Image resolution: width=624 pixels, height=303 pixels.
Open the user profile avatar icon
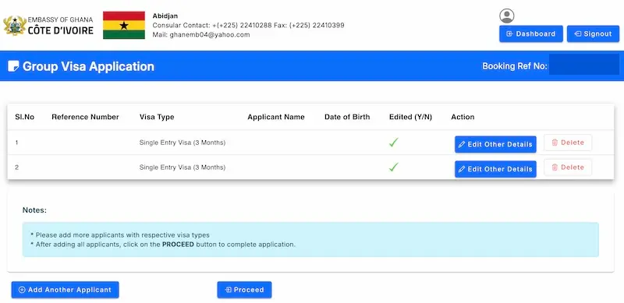[x=506, y=16]
